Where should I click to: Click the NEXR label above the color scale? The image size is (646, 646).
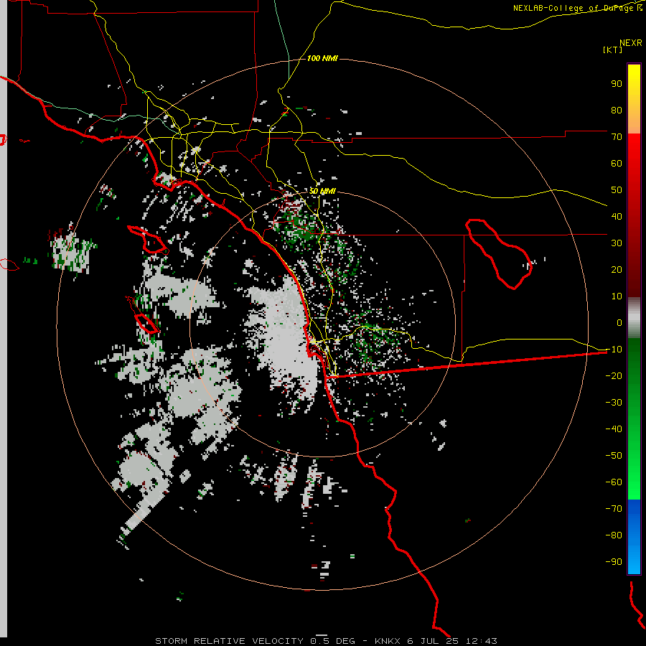coord(631,43)
